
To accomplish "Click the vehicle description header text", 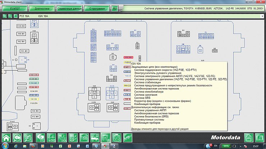I will click(x=203, y=9).
